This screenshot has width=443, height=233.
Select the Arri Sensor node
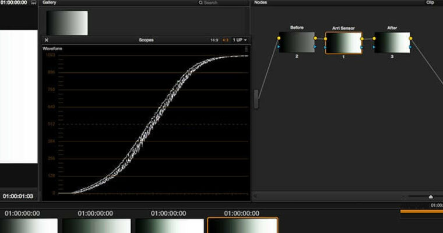[343, 43]
